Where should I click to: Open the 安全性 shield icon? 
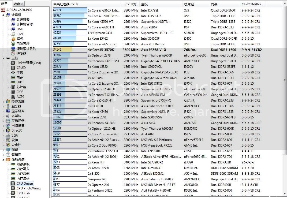pos(8,145)
